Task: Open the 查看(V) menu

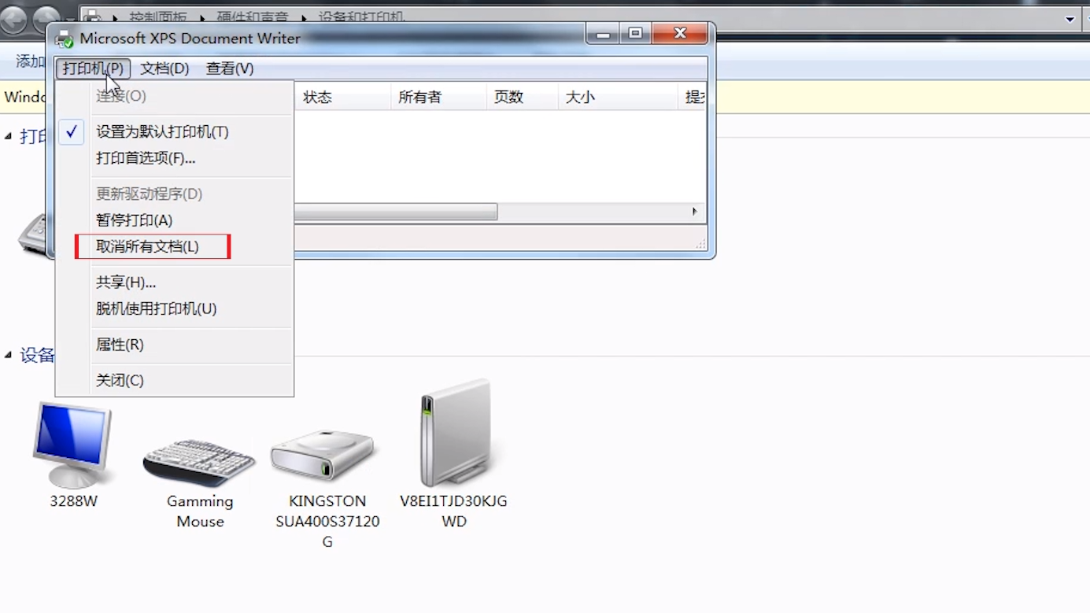Action: click(x=230, y=68)
